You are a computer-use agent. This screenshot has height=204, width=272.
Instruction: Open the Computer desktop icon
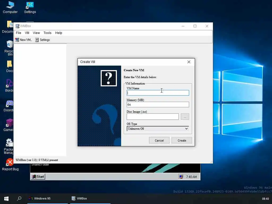pyautogui.click(x=10, y=7)
